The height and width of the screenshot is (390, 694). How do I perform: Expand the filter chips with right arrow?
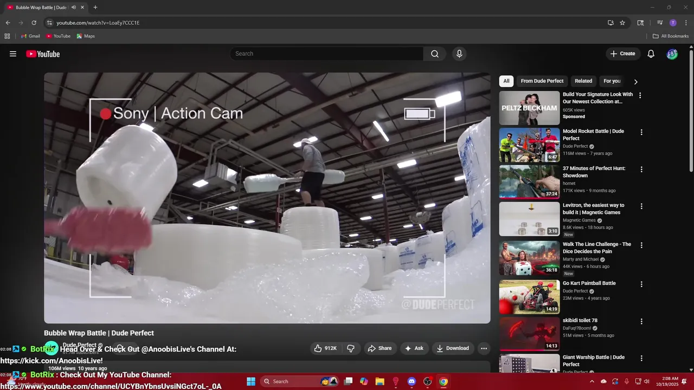[635, 81]
